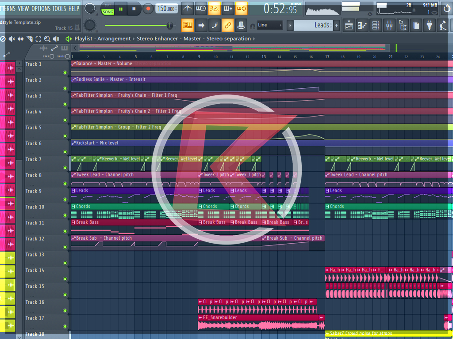Select the Zoom tool in playlist toolbar
This screenshot has width=453, height=339.
(47, 39)
